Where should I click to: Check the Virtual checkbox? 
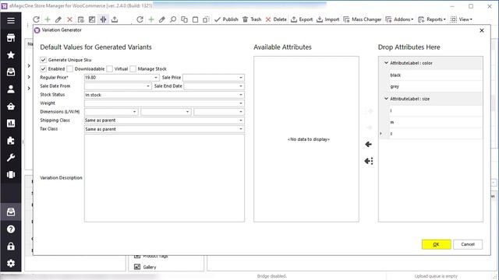pyautogui.click(x=109, y=68)
